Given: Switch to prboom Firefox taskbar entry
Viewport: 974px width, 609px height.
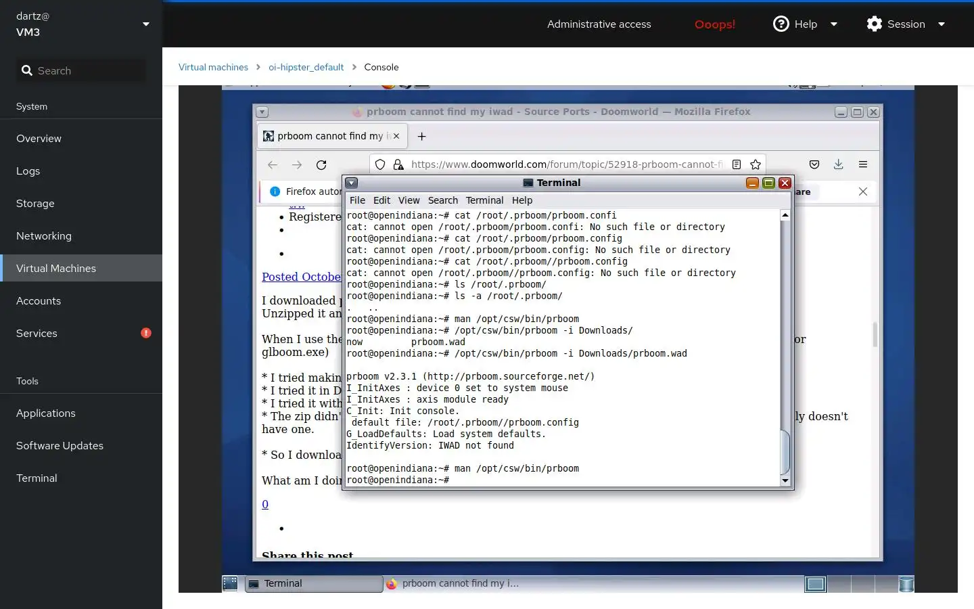Looking at the screenshot, I should (452, 583).
